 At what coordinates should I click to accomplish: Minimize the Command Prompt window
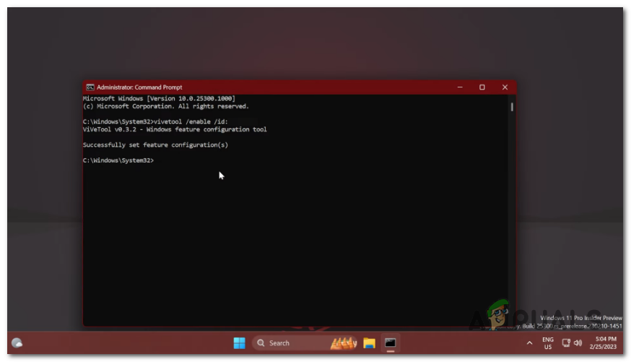click(x=460, y=87)
